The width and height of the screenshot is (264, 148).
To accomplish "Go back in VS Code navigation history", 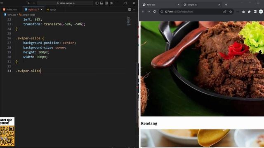I will 28,3.
